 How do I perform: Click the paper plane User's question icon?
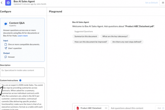[6, 48]
